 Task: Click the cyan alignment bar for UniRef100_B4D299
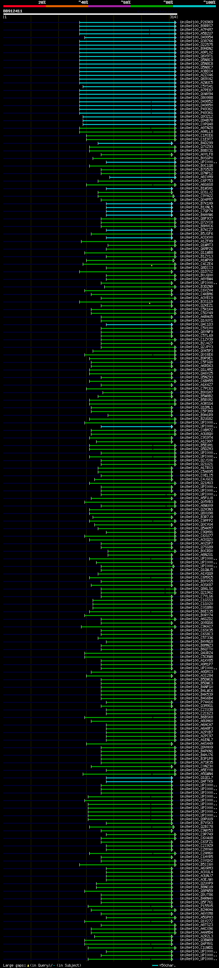click(x=135, y=143)
